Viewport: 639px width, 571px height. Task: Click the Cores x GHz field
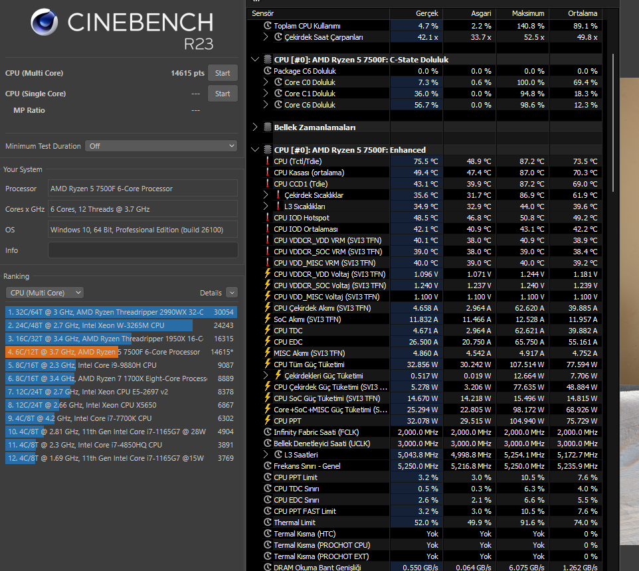tap(143, 209)
